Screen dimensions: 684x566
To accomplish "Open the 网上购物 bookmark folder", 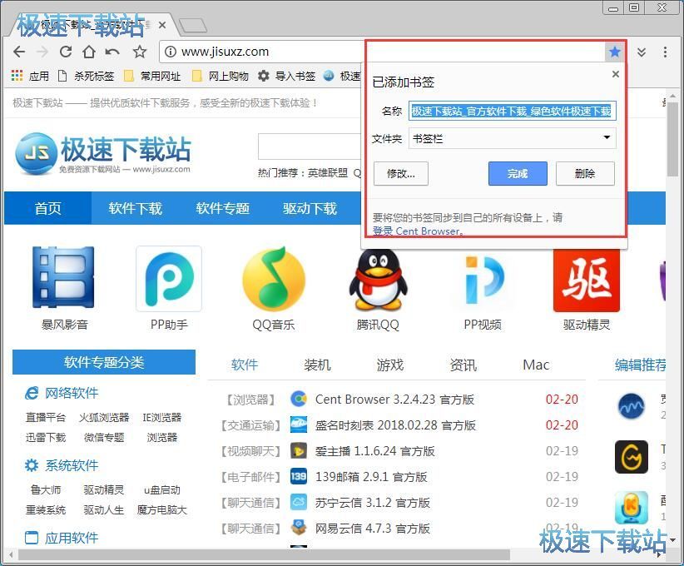I will 221,76.
